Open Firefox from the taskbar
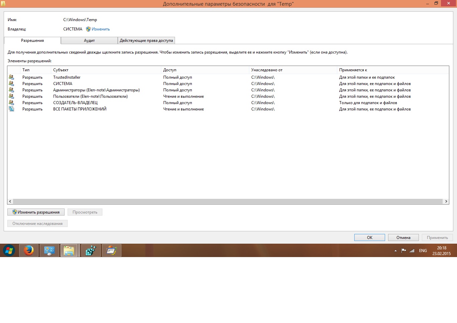Image resolution: width=457 pixels, height=323 pixels. pos(29,250)
